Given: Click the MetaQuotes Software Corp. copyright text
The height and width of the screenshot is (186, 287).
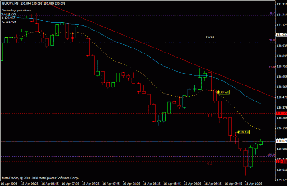Looking at the screenshot, I should [x=40, y=178].
